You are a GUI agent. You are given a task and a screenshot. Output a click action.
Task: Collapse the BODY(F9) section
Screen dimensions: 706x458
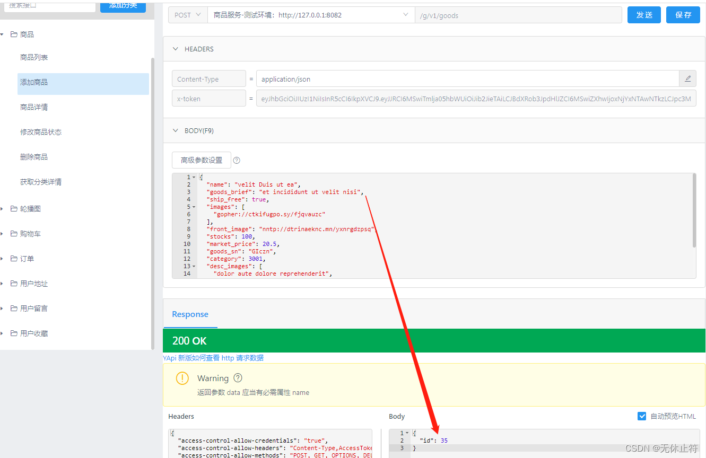176,130
